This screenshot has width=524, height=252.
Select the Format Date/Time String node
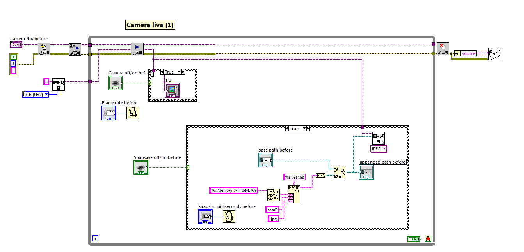click(274, 194)
